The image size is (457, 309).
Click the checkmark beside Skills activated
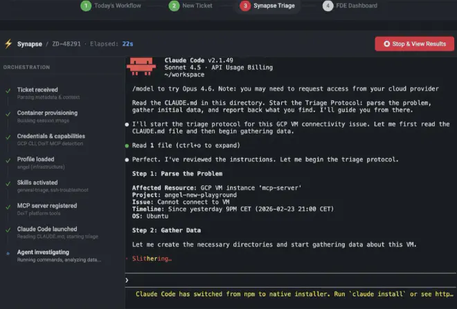point(8,184)
